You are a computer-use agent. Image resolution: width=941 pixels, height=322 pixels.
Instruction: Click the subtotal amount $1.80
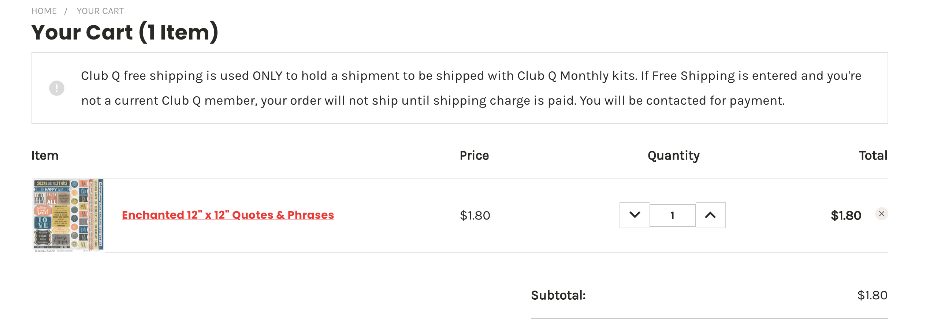coord(872,295)
